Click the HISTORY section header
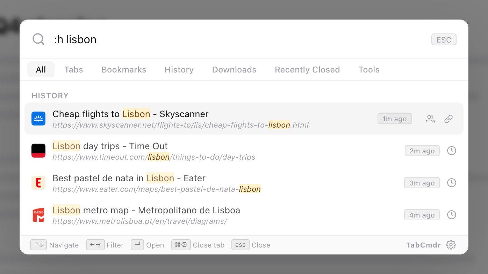488x274 pixels. [x=50, y=96]
